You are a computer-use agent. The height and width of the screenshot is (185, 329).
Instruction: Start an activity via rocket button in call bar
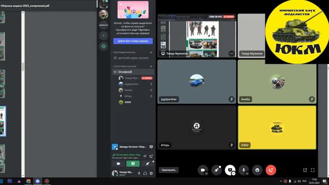tap(216, 170)
